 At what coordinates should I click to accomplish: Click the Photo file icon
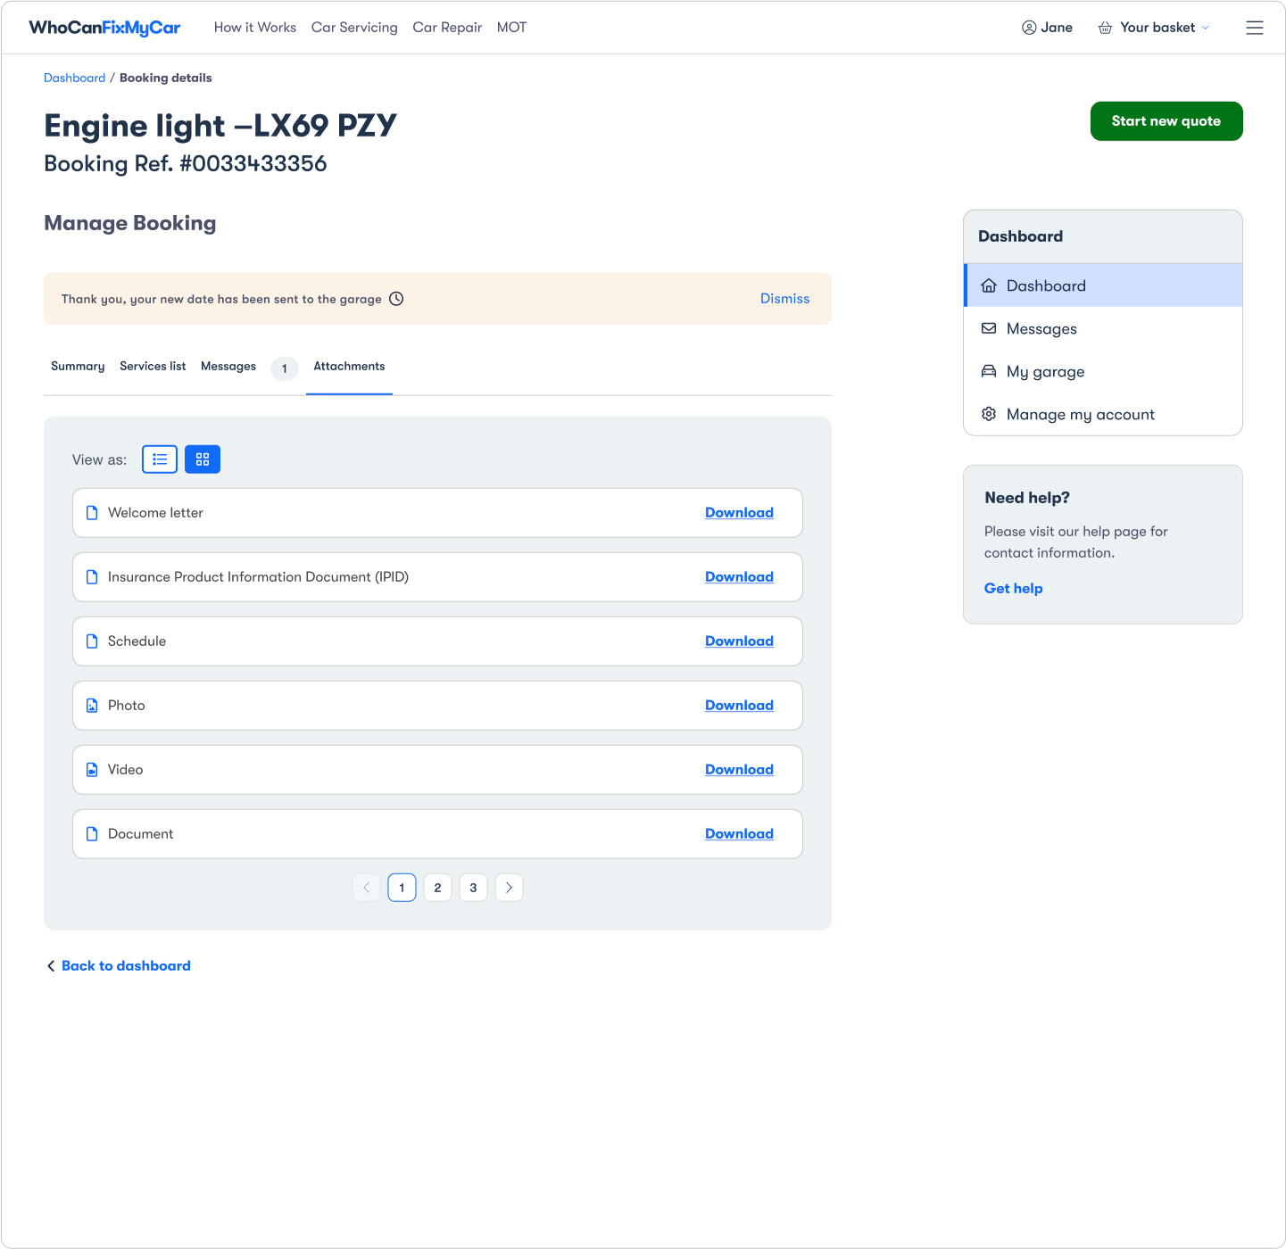(92, 706)
